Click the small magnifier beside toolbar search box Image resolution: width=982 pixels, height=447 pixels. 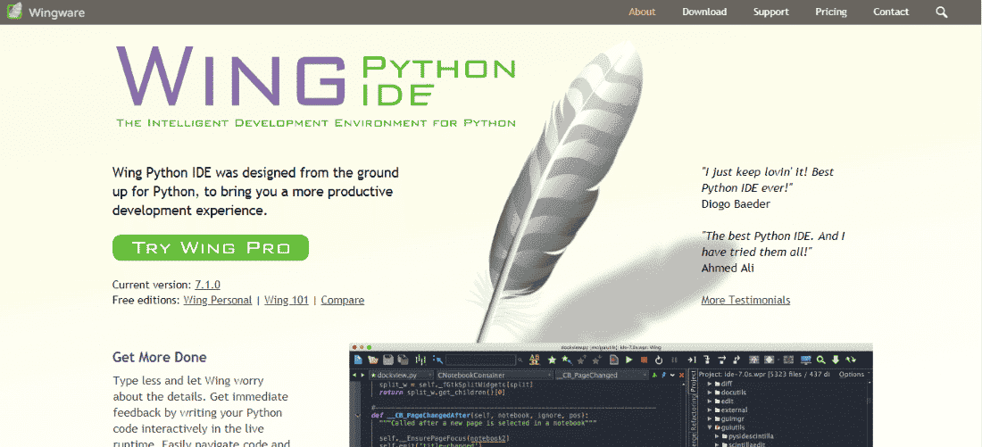[520, 360]
